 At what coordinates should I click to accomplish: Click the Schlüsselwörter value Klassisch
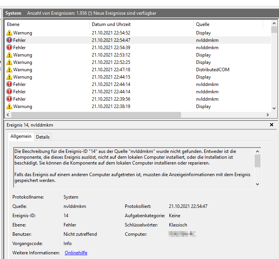(x=178, y=225)
